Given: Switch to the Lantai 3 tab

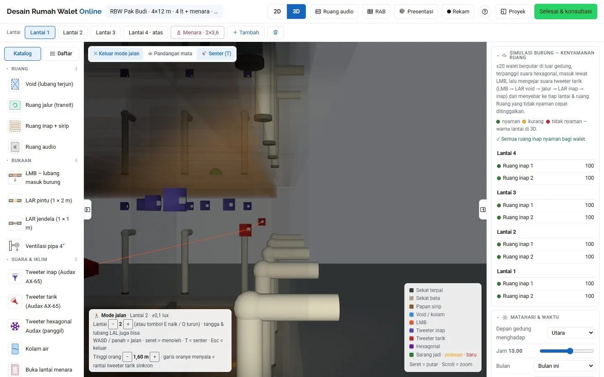Looking at the screenshot, I should (x=106, y=32).
